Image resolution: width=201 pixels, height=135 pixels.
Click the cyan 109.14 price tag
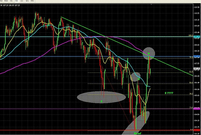coord(197,37)
